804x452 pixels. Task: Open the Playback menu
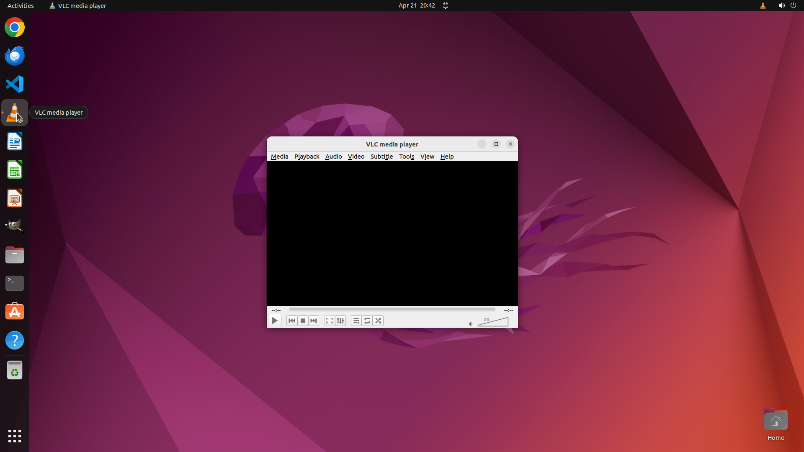(307, 157)
